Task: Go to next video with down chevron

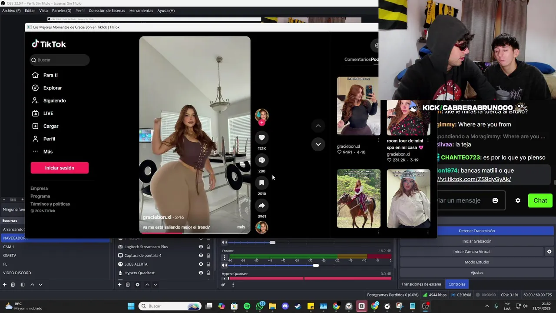Action: tap(318, 144)
